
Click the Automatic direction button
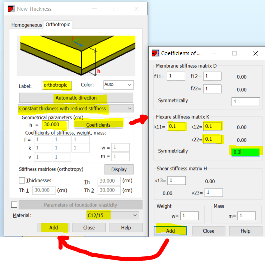(x=76, y=98)
